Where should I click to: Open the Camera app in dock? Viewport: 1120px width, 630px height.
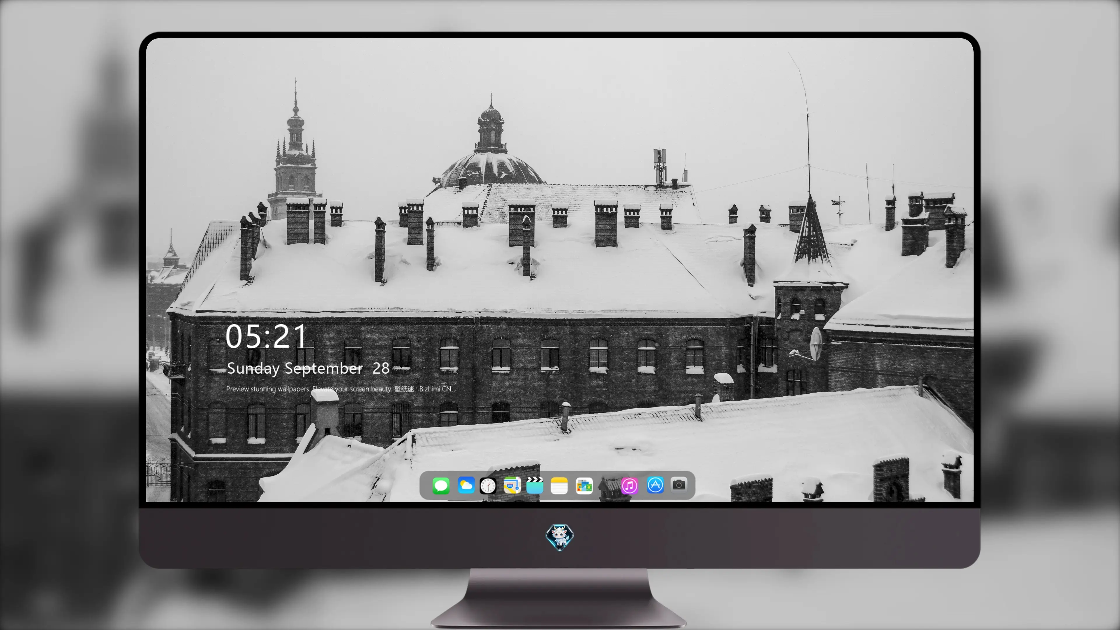pos(679,484)
